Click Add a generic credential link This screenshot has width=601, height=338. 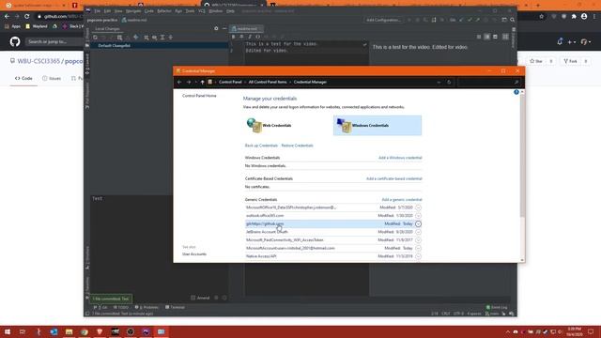click(402, 200)
